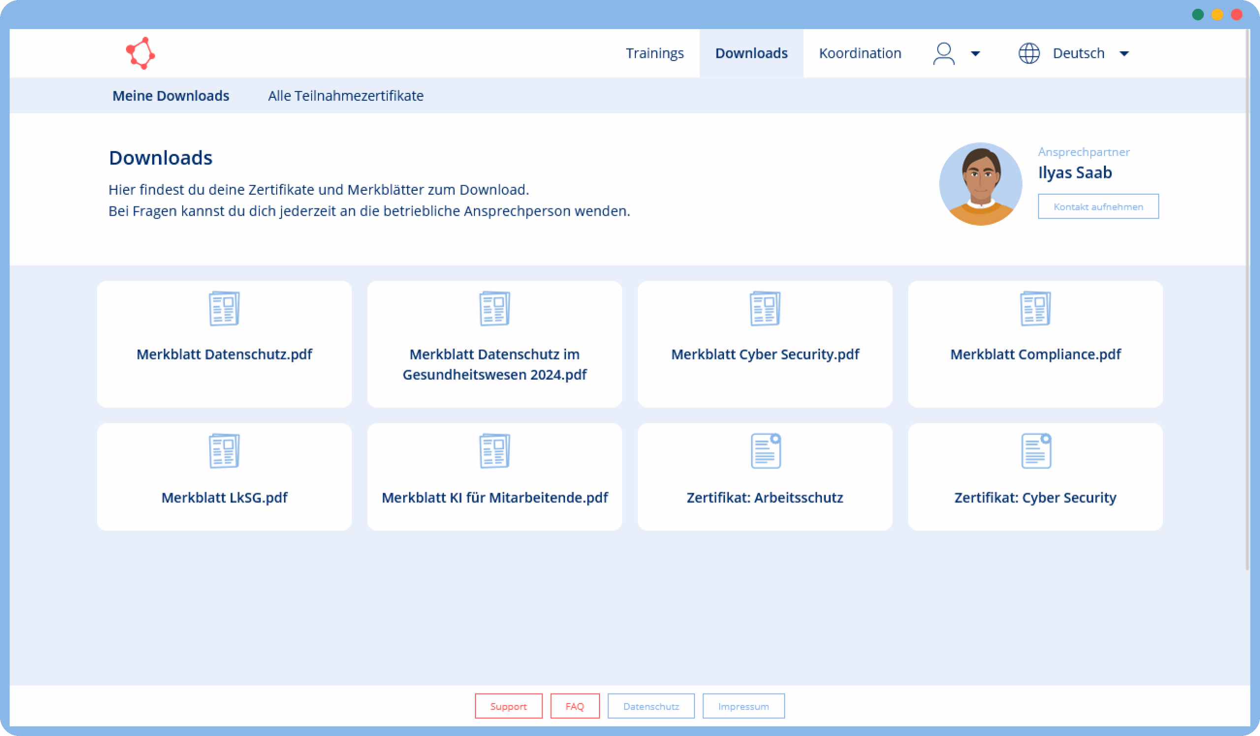Click the vertical page scrollbar
Viewport: 1260px width, 736px height.
[x=1248, y=299]
